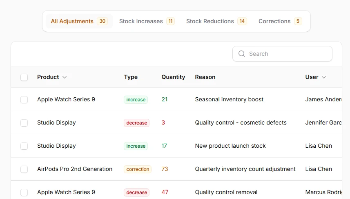Image resolution: width=350 pixels, height=199 pixels.
Task: Sort by the Product column chevron
Action: pos(65,77)
